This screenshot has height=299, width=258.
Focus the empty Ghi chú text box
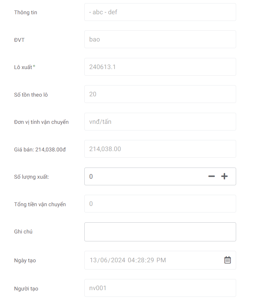click(x=160, y=232)
